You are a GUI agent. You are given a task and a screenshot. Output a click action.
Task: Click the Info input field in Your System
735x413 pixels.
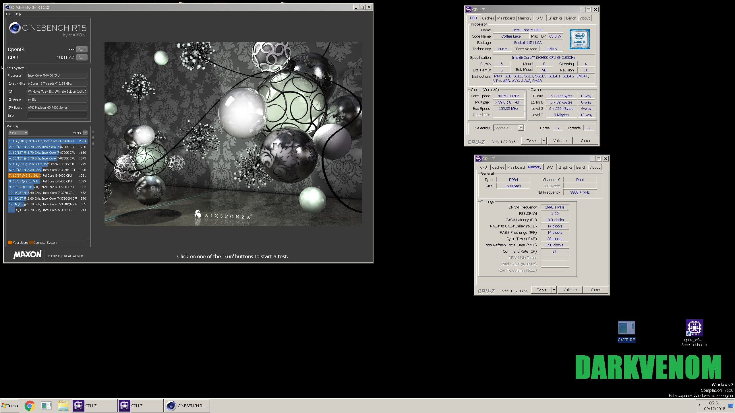pos(57,115)
